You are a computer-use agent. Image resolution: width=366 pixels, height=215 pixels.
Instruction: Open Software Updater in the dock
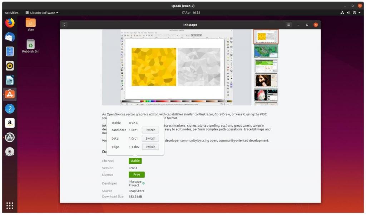[10, 137]
